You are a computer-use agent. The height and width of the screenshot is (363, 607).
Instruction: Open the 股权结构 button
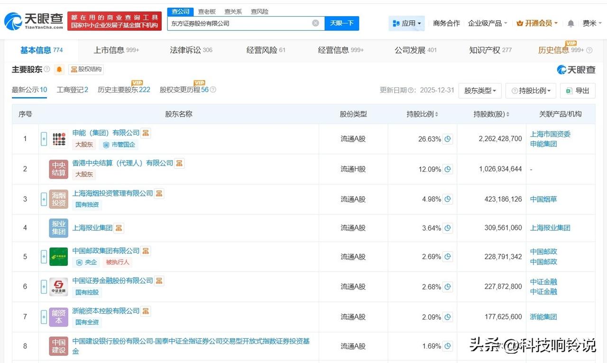point(86,69)
